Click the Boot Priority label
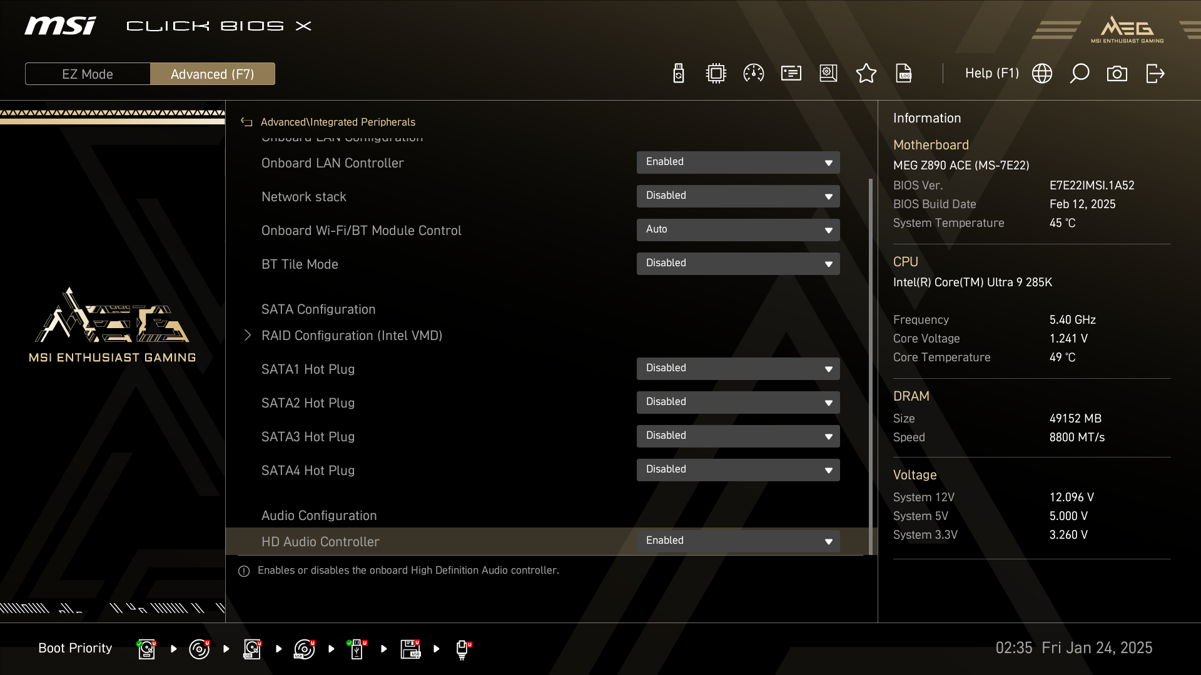 pos(75,648)
